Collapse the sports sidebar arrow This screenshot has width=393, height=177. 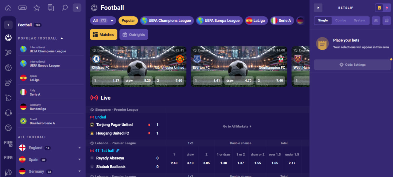[x=8, y=25]
